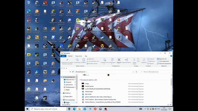Click the Copy (Копировать) clipboard ribbon icon
The height and width of the screenshot is (111, 198).
point(77,60)
